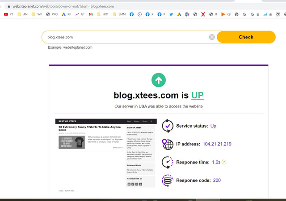Open the WP bookmark folder
The image size is (286, 201).
point(37,14)
